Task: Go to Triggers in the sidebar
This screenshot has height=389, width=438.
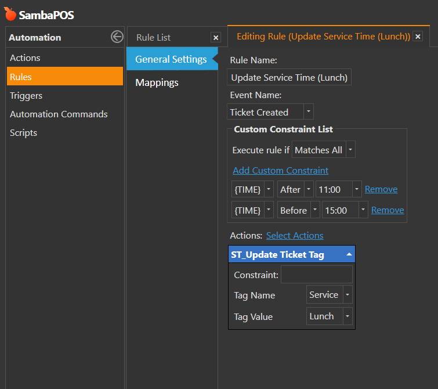Action: click(x=26, y=95)
